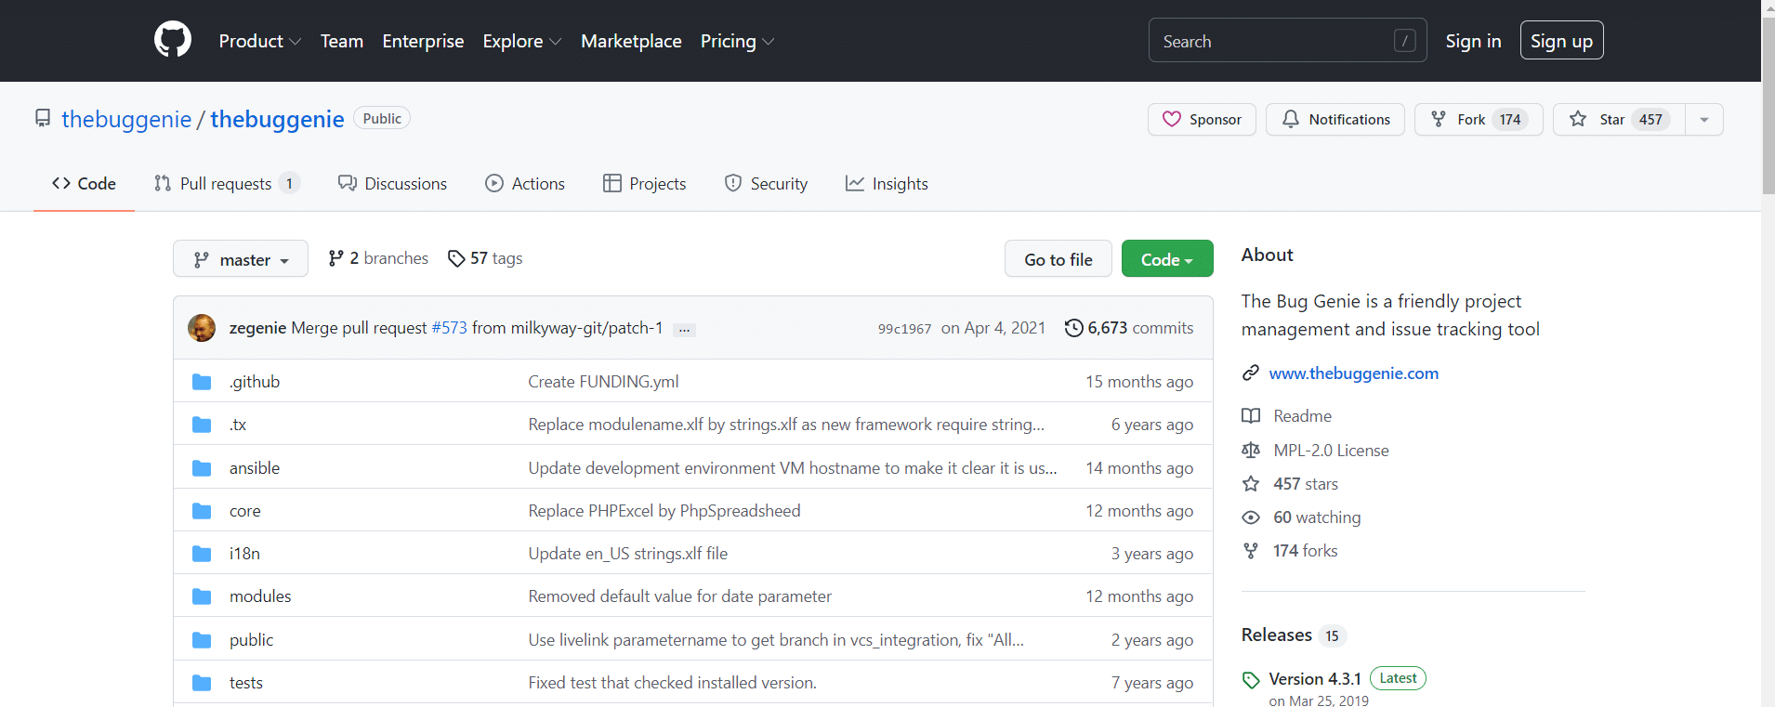Click the folder icon beside tests

pos(202,683)
